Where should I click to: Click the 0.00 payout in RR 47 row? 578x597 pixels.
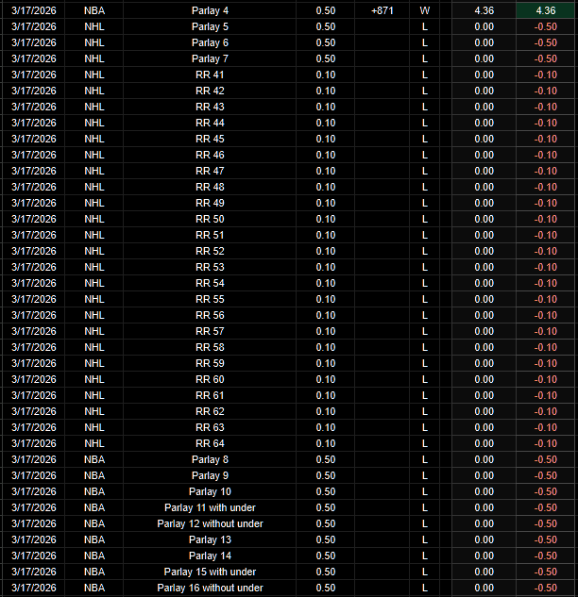tap(484, 171)
